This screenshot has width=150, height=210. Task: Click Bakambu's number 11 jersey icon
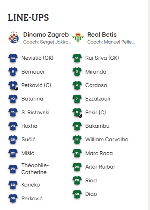point(77,126)
